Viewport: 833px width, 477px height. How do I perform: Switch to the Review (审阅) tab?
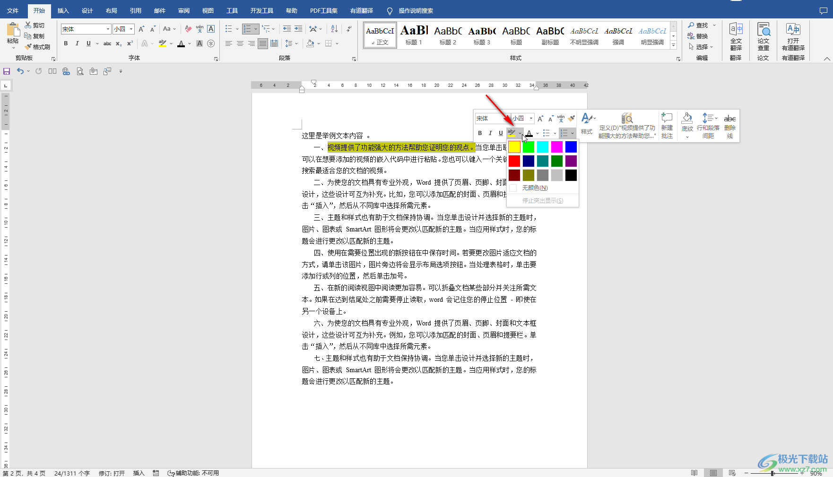click(183, 10)
